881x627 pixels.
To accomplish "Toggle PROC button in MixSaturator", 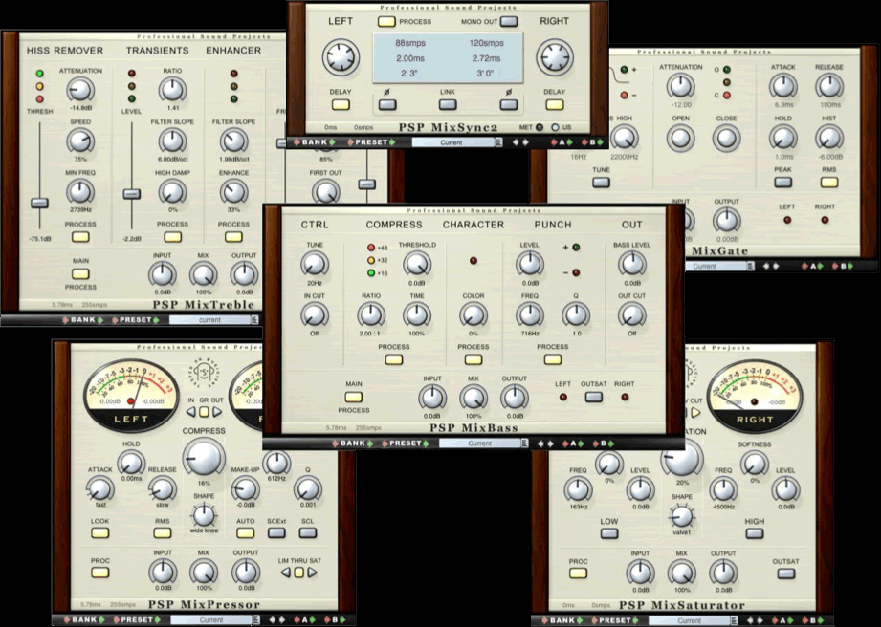I will point(578,573).
